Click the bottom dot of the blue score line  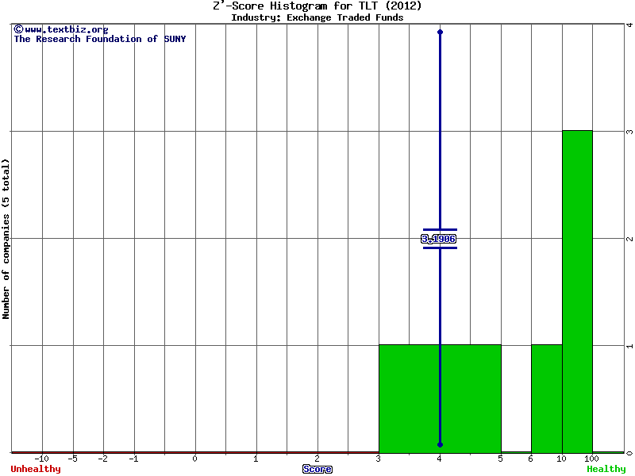click(x=441, y=445)
